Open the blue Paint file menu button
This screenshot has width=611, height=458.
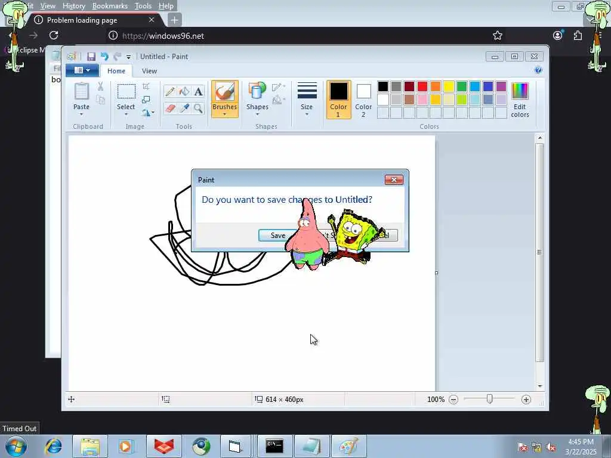point(82,70)
